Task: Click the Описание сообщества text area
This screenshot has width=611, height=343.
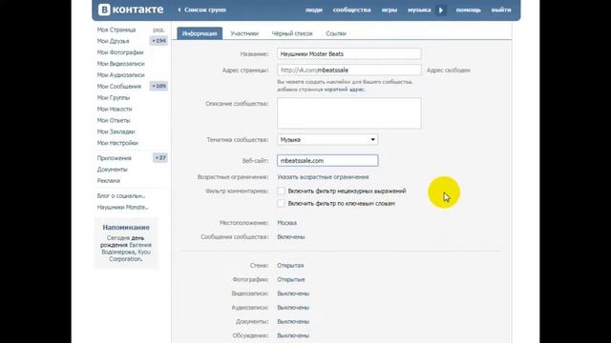Action: pos(349,113)
